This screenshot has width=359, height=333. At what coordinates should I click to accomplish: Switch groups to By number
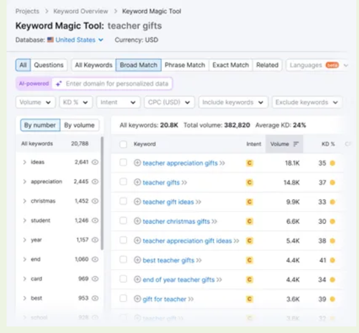tap(40, 125)
